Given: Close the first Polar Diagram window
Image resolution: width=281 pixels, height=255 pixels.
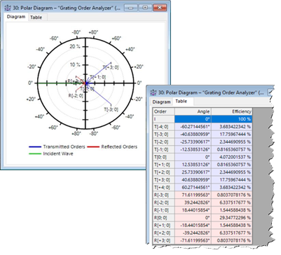Looking at the screenshot, I should pos(160,8).
